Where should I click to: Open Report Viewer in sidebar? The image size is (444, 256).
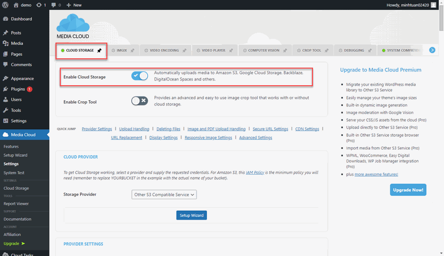(x=16, y=204)
